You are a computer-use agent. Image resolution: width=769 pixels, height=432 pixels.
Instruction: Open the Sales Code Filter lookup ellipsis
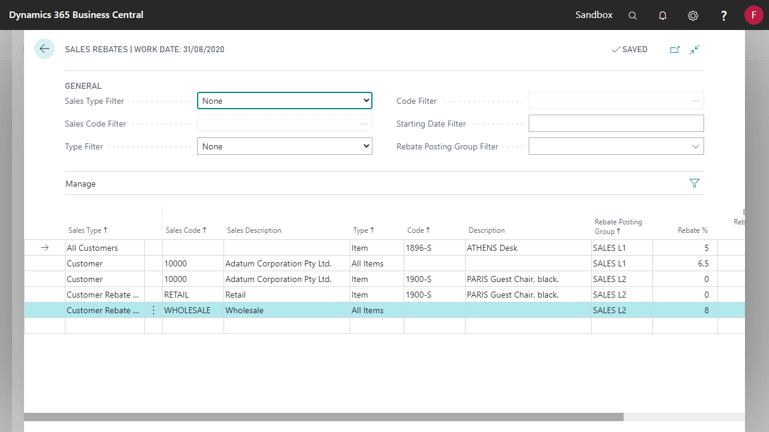(x=364, y=124)
